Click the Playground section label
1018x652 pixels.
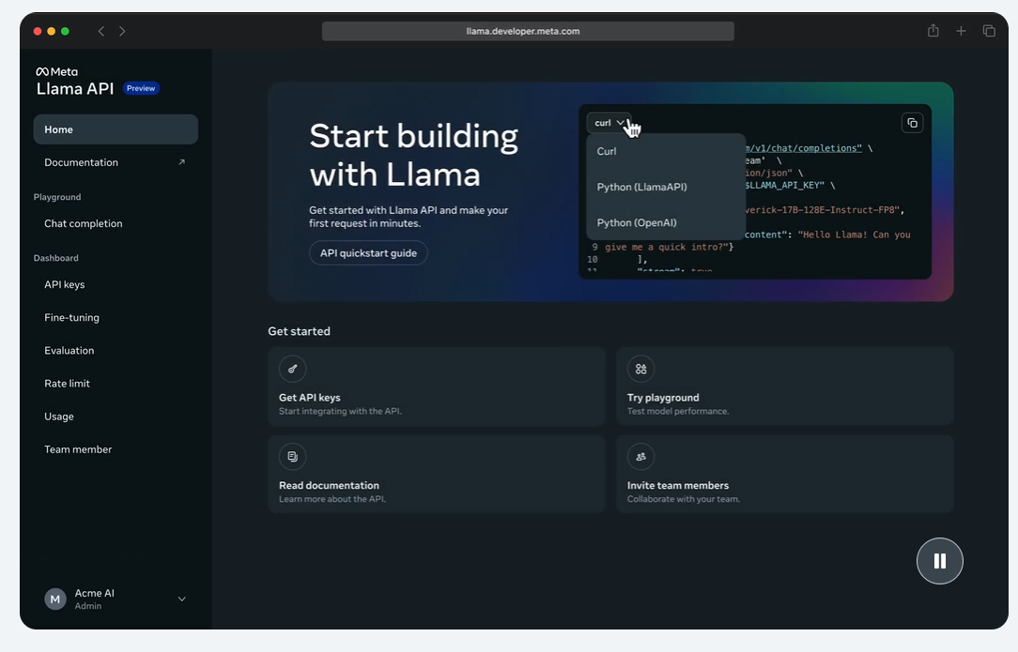point(57,197)
